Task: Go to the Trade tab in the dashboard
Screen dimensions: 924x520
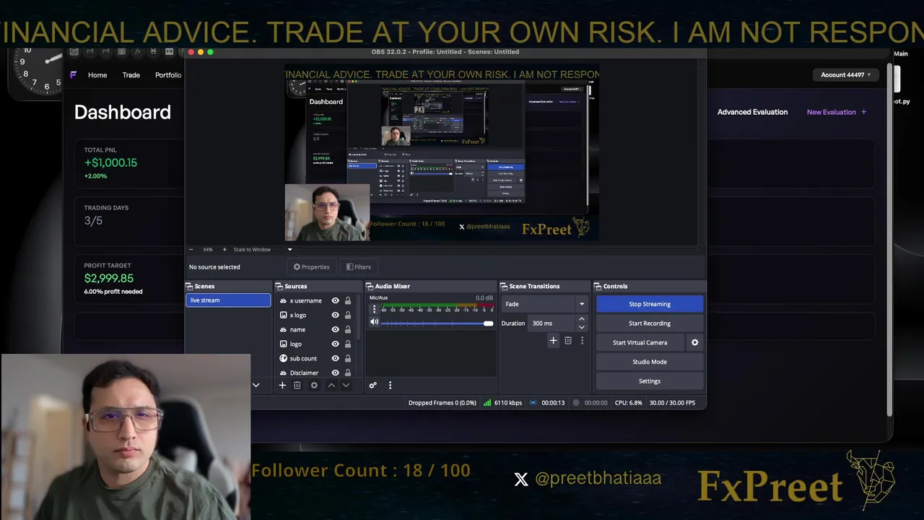Action: [x=131, y=75]
